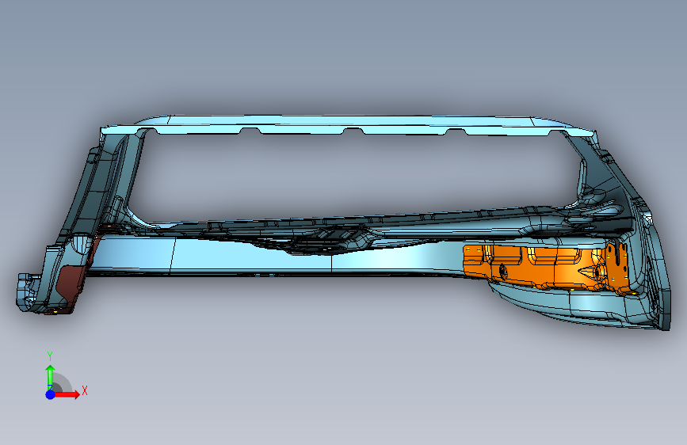Click the blue Z axis sphere at triad origin
The width and height of the screenshot is (687, 445).
tap(51, 394)
